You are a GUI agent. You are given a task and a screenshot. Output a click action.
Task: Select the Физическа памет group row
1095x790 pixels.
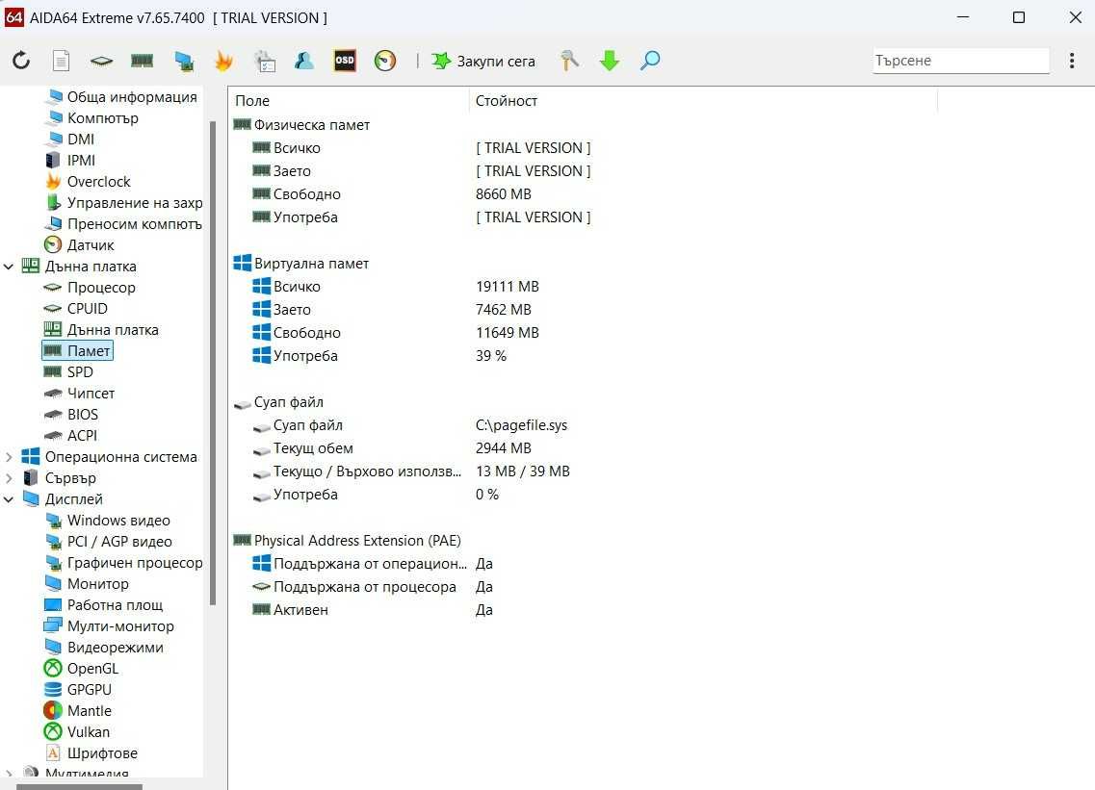coord(301,125)
